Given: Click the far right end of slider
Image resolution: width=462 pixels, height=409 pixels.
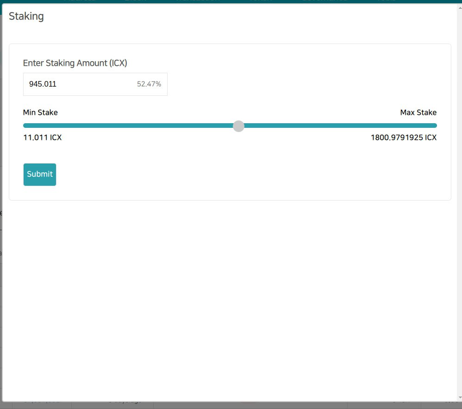Looking at the screenshot, I should tap(435, 126).
